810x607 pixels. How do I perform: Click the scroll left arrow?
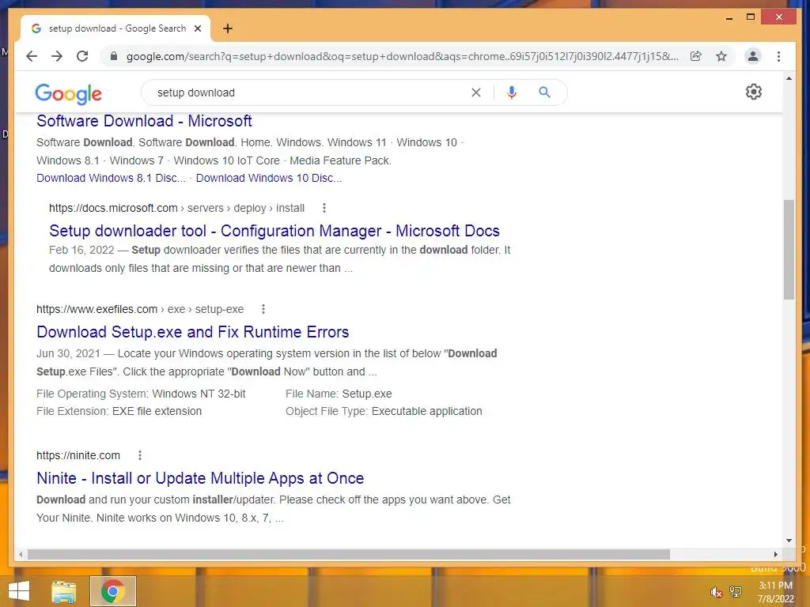click(21, 554)
